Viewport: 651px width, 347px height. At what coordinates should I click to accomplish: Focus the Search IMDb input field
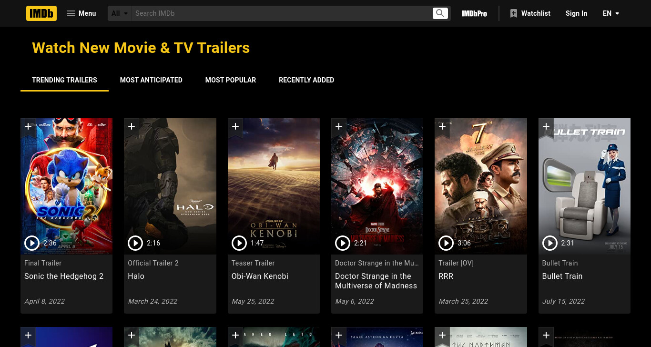point(281,13)
